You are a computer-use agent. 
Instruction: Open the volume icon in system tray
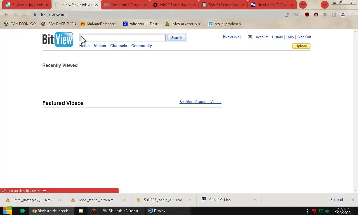pos(328,211)
